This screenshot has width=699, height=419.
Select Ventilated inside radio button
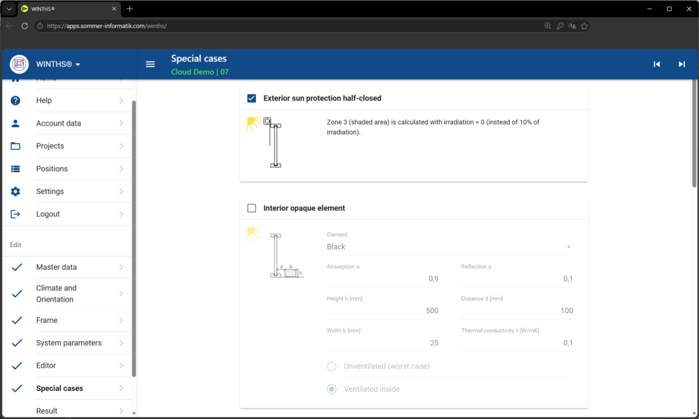click(332, 389)
